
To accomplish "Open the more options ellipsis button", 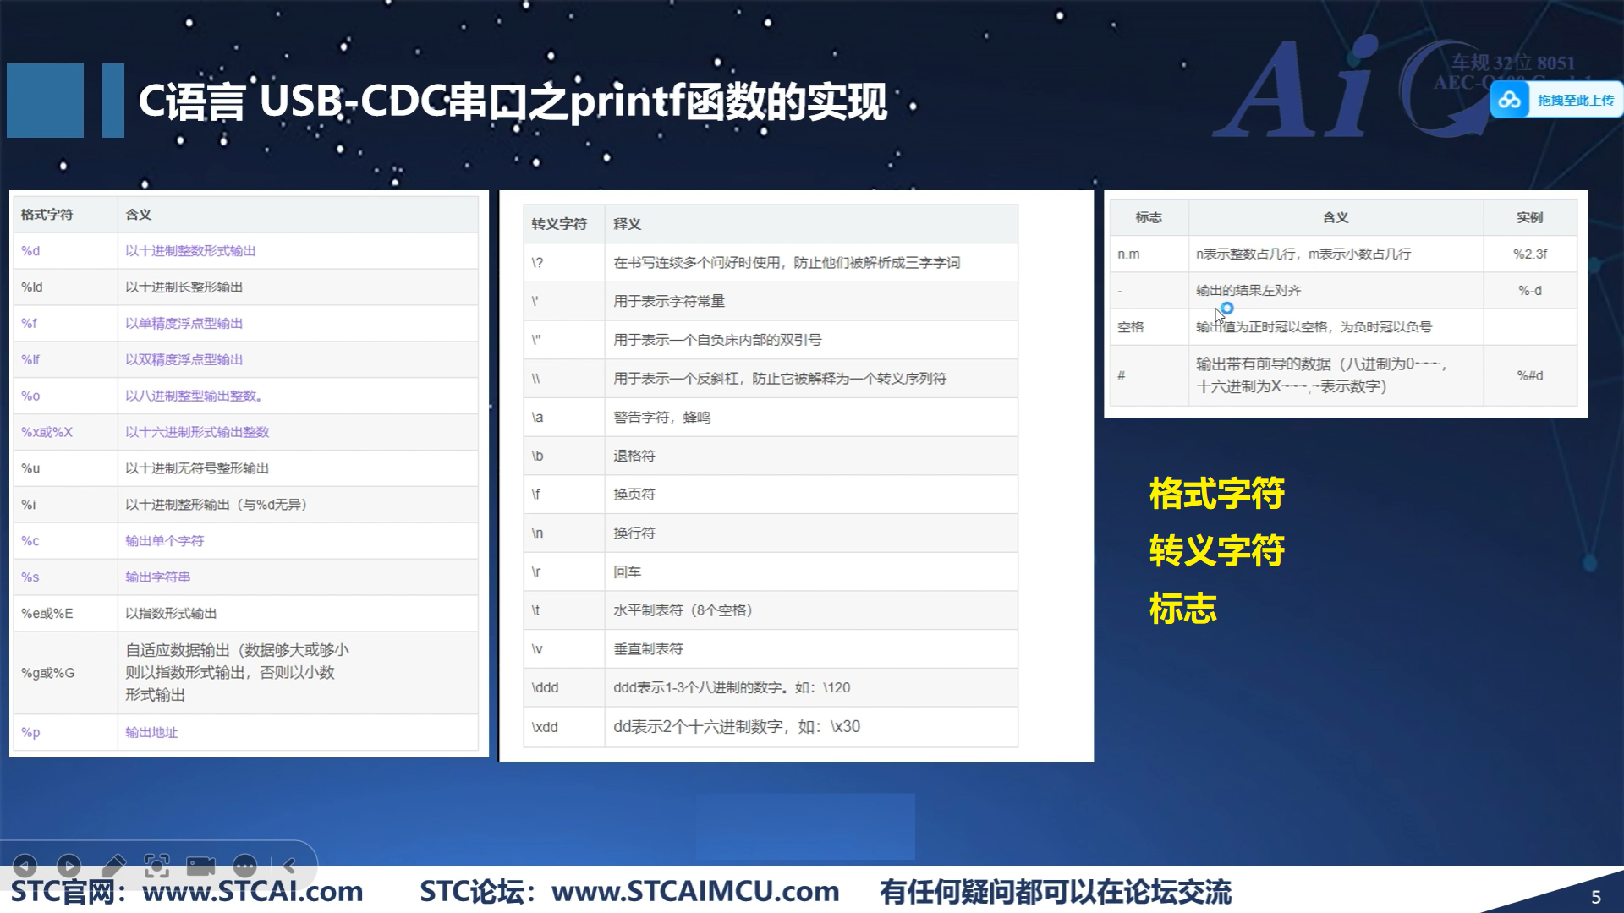I will [244, 866].
